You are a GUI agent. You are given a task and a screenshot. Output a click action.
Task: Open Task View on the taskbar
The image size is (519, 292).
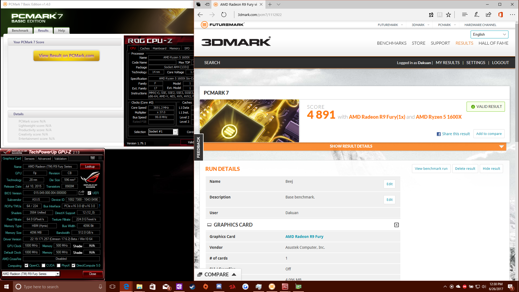(x=112, y=287)
